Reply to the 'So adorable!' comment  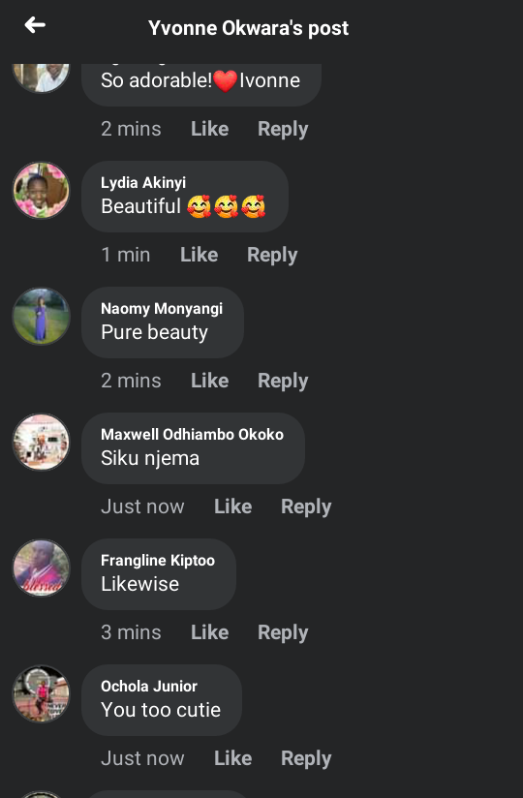point(283,129)
